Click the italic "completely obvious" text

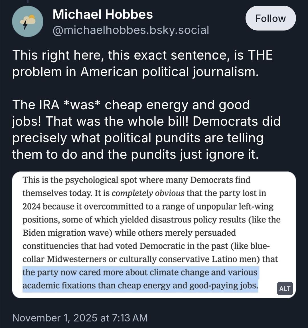148,193
